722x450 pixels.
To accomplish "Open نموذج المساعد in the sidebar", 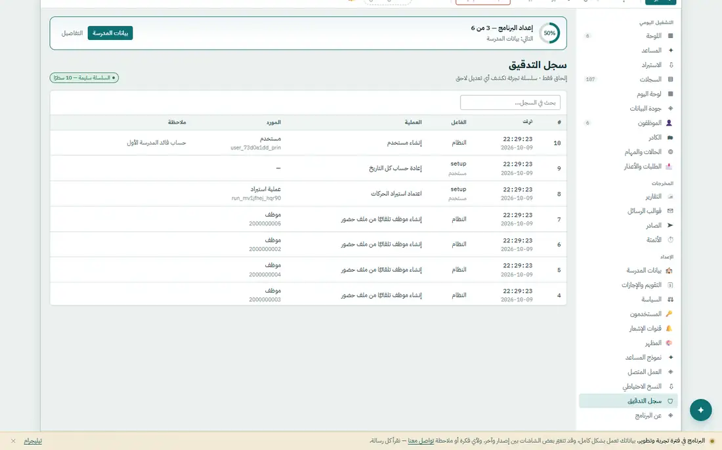I will point(628,357).
